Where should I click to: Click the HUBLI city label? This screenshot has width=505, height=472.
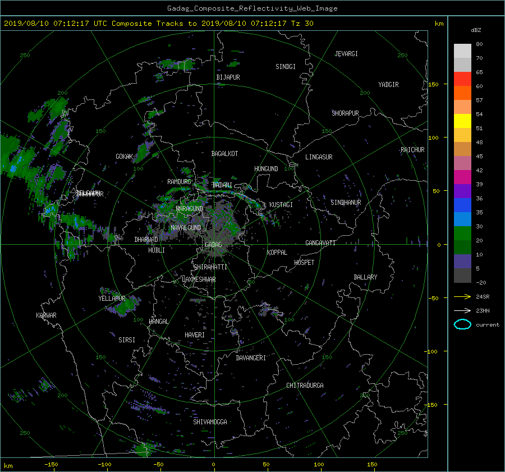click(157, 250)
